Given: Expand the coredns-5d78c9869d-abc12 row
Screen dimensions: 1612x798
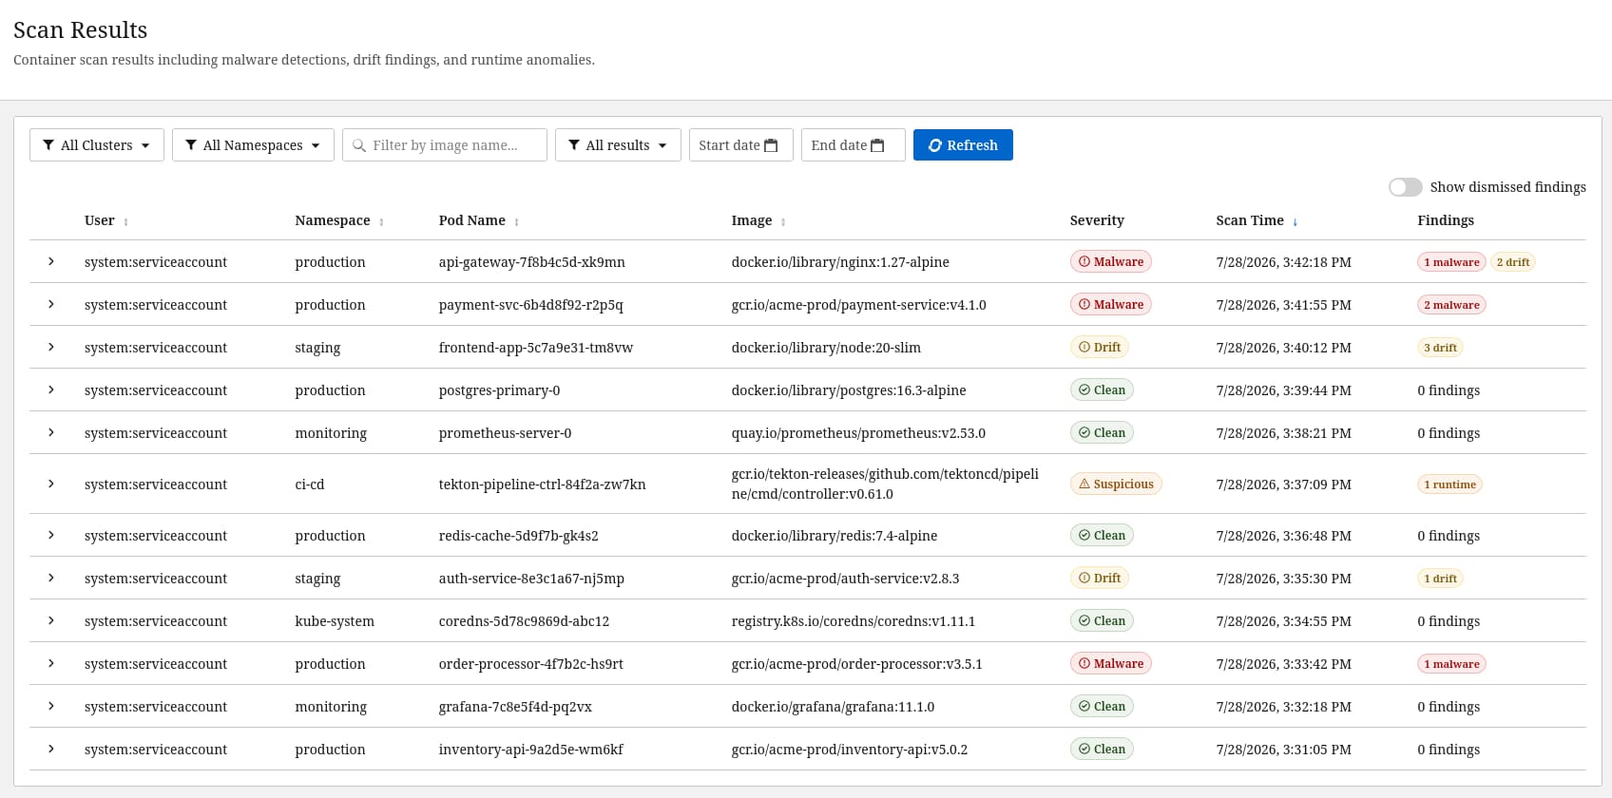Looking at the screenshot, I should [51, 620].
